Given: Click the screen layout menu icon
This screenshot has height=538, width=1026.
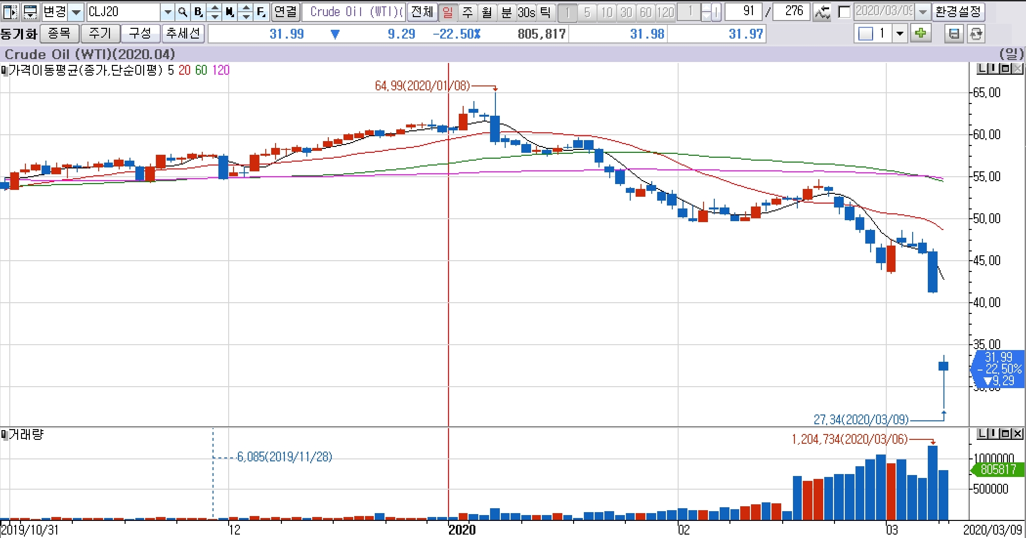Looking at the screenshot, I should click(30, 11).
